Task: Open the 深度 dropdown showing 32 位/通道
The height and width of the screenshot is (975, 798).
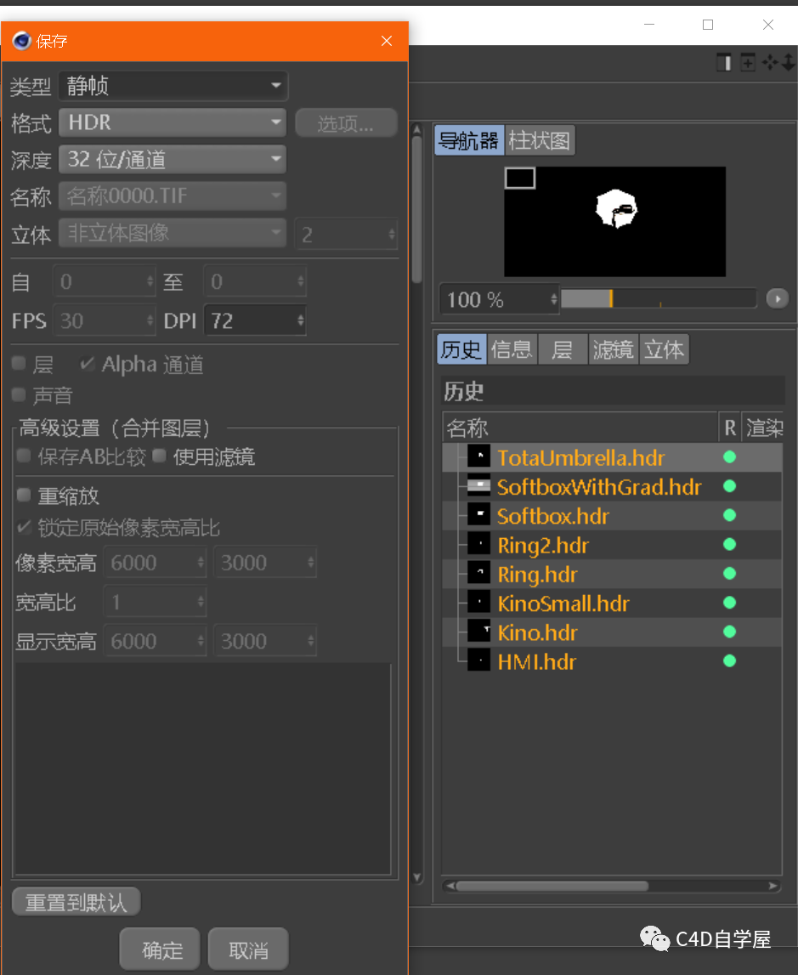Action: click(x=173, y=159)
